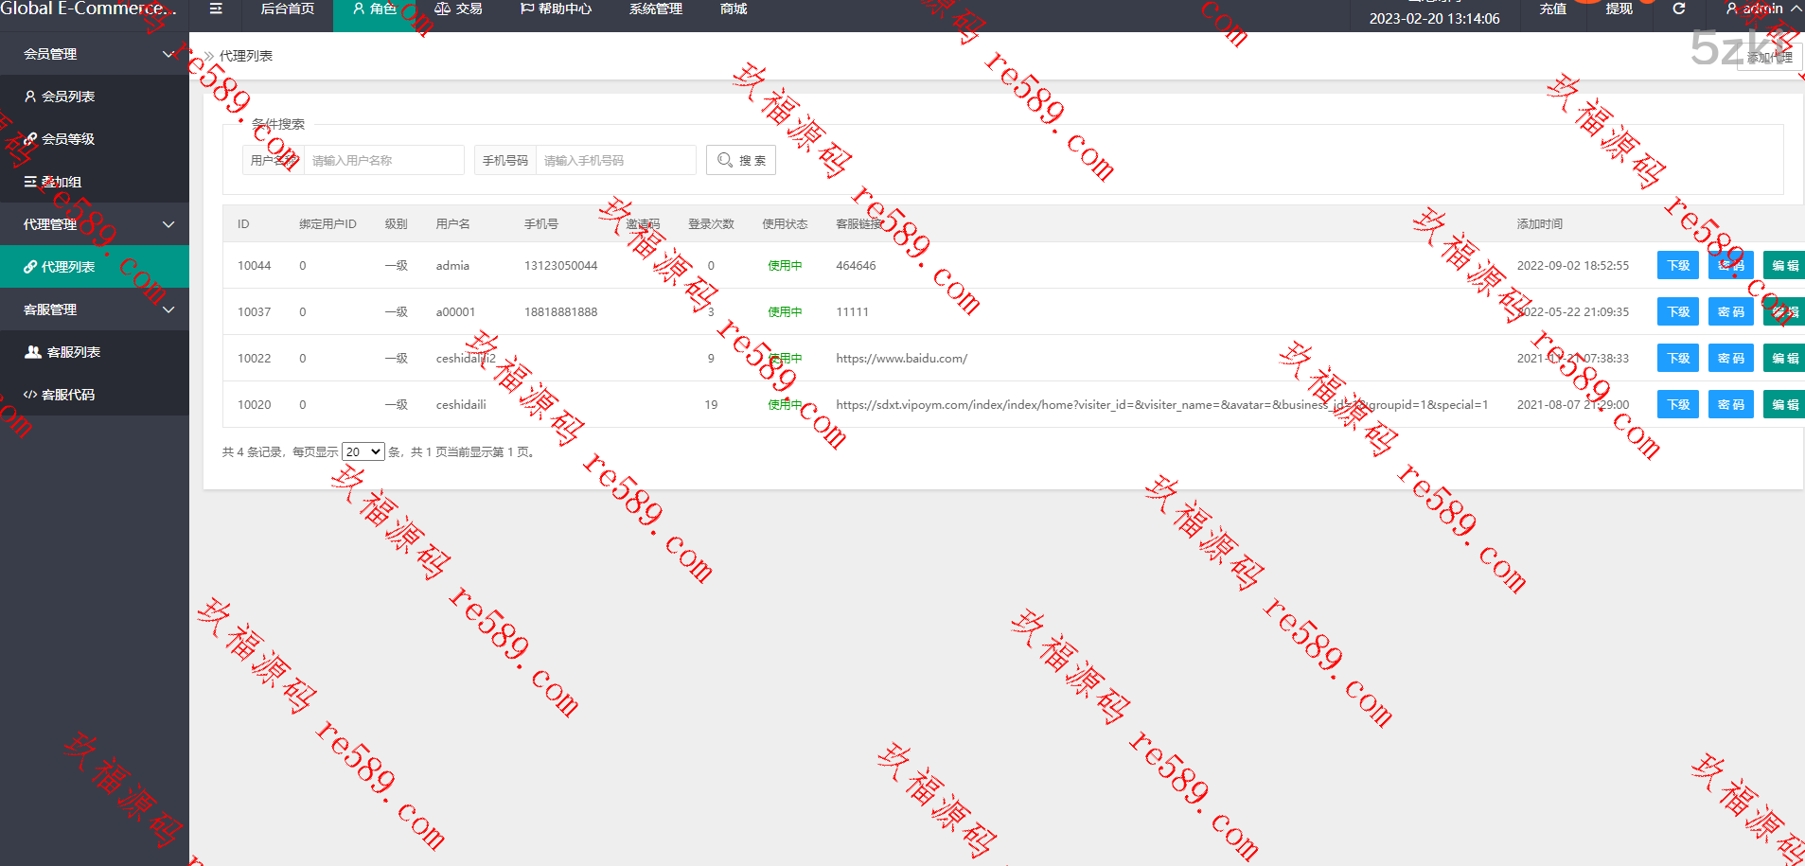Open the 角色 tab in top navigation
This screenshot has height=866, width=1805.
(375, 9)
